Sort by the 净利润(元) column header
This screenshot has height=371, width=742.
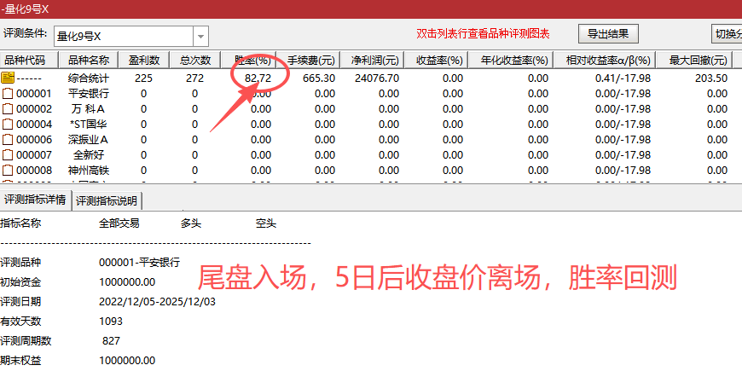pos(374,61)
